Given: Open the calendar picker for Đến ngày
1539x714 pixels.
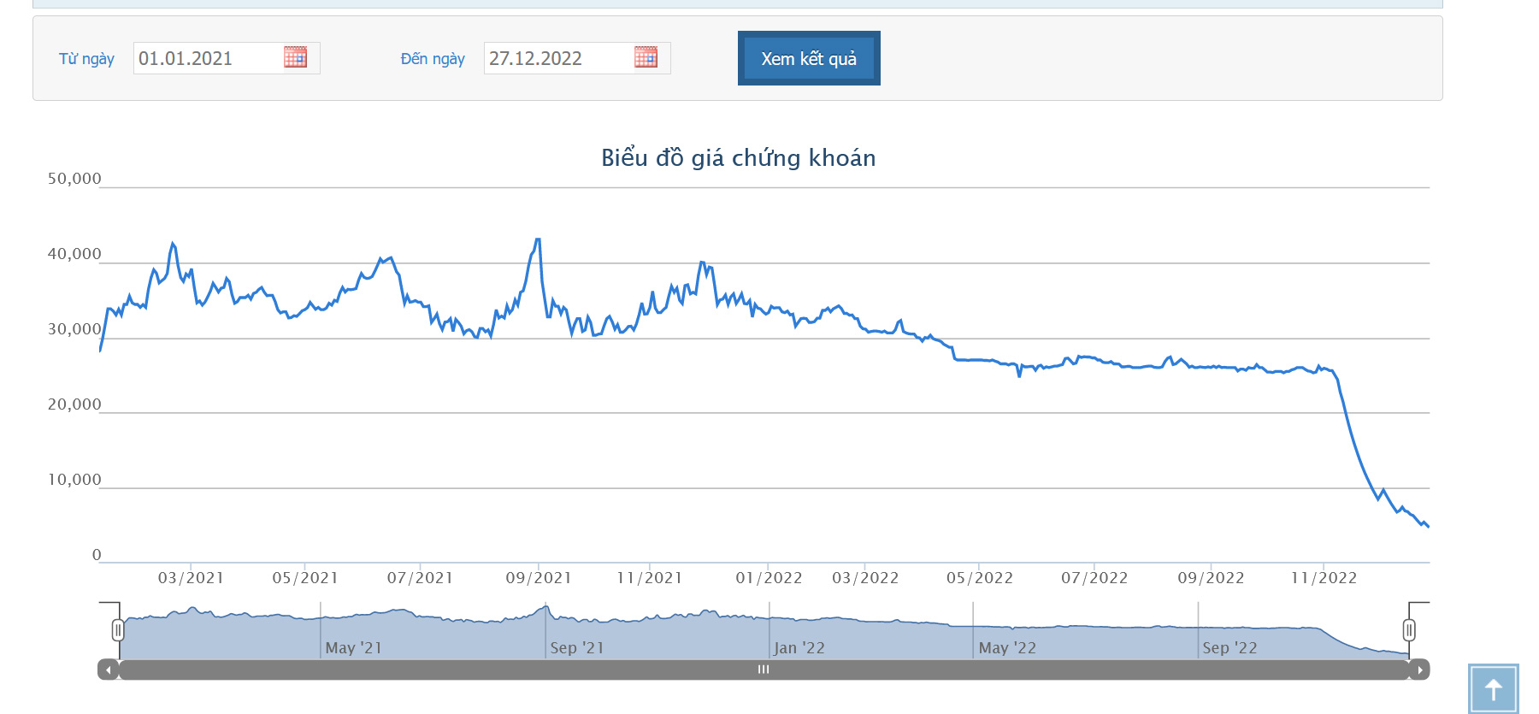Looking at the screenshot, I should click(646, 57).
